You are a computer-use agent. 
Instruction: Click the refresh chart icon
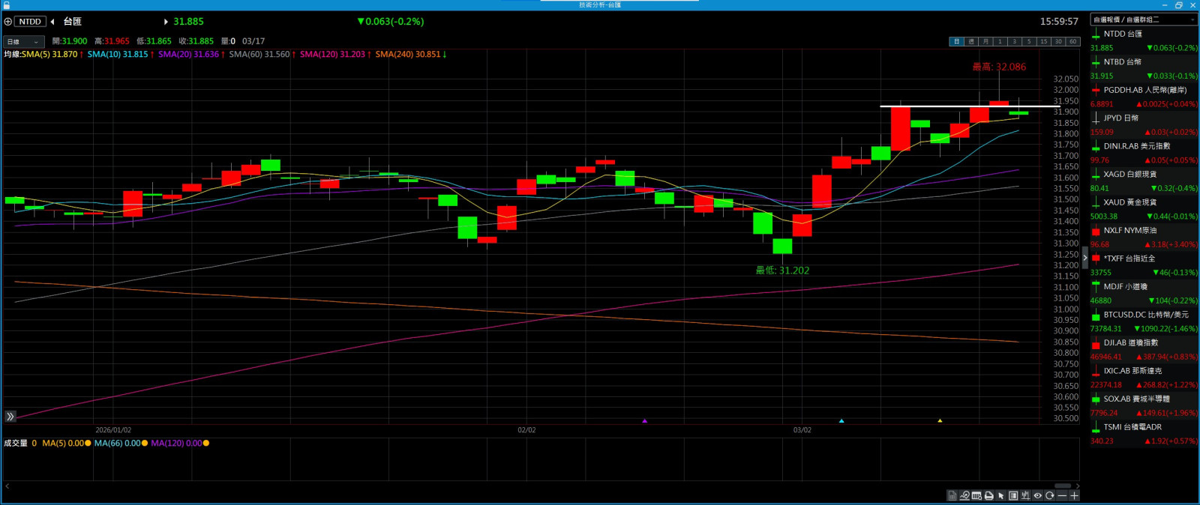click(1049, 496)
